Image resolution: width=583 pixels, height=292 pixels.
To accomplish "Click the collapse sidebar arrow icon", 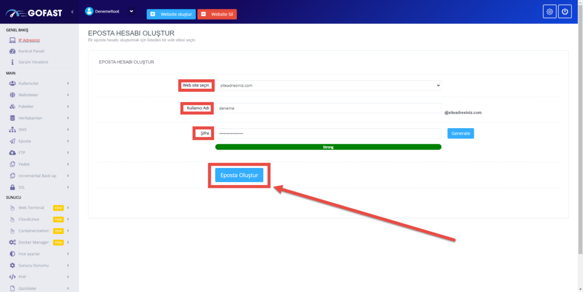I will point(72,11).
